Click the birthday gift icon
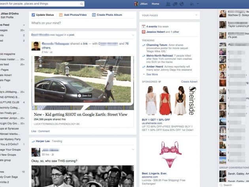Viewport: 249px width, 187px height. point(143,32)
